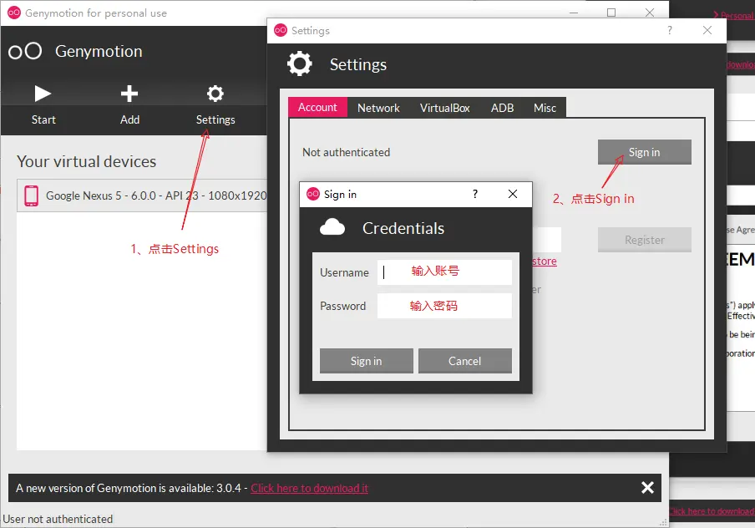Click the cloud icon next to Credentials
This screenshot has height=528, width=755.
pos(332,227)
